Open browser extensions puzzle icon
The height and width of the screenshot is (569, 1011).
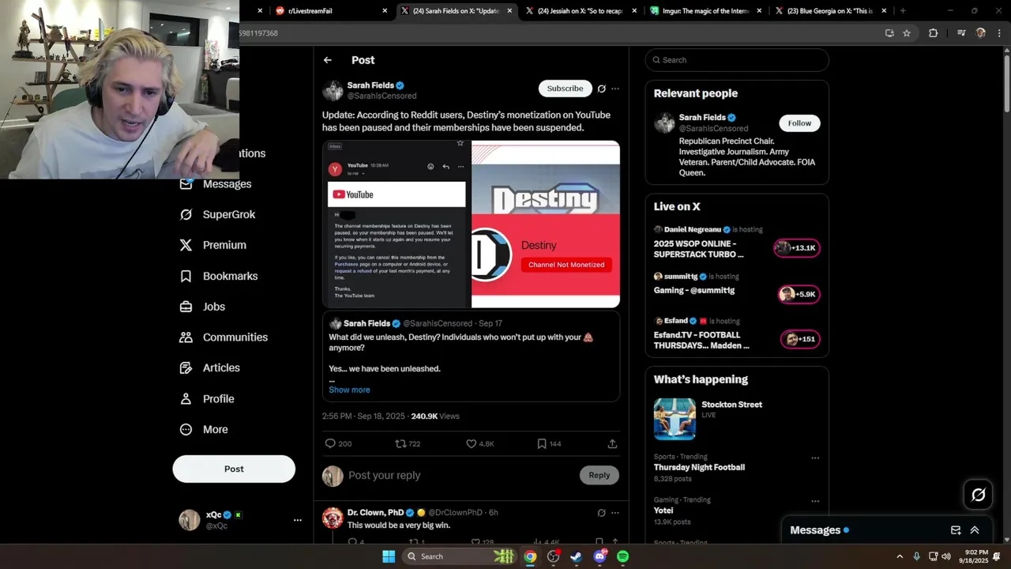[x=934, y=33]
